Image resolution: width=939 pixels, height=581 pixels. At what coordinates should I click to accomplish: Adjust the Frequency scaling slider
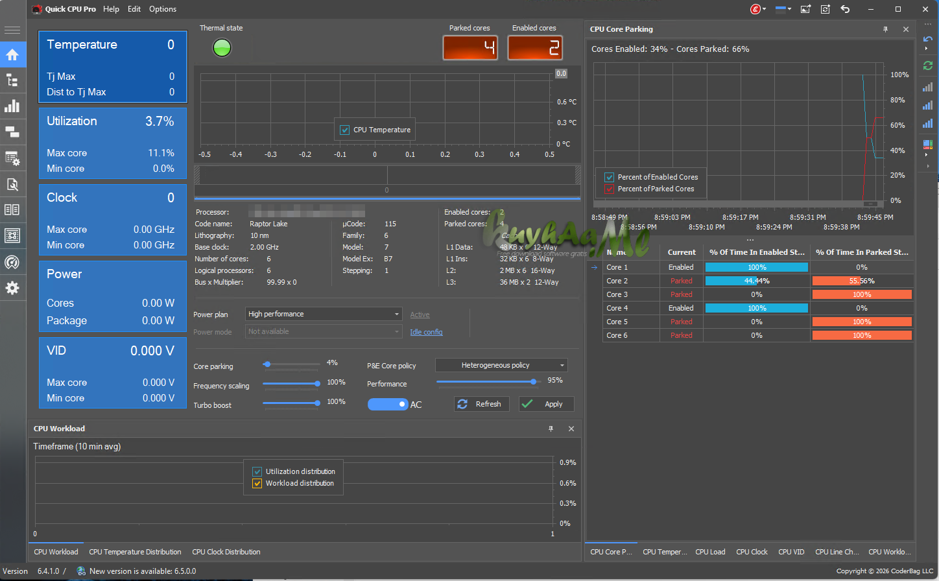pos(292,384)
